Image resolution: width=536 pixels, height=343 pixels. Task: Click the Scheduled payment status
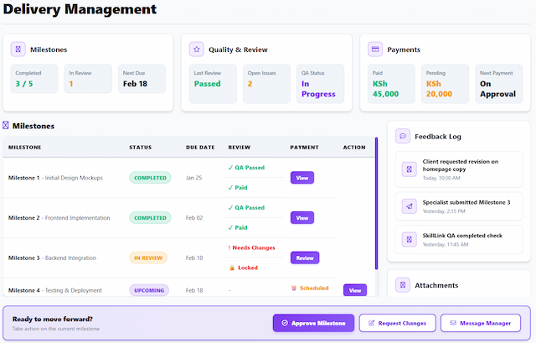click(x=310, y=288)
